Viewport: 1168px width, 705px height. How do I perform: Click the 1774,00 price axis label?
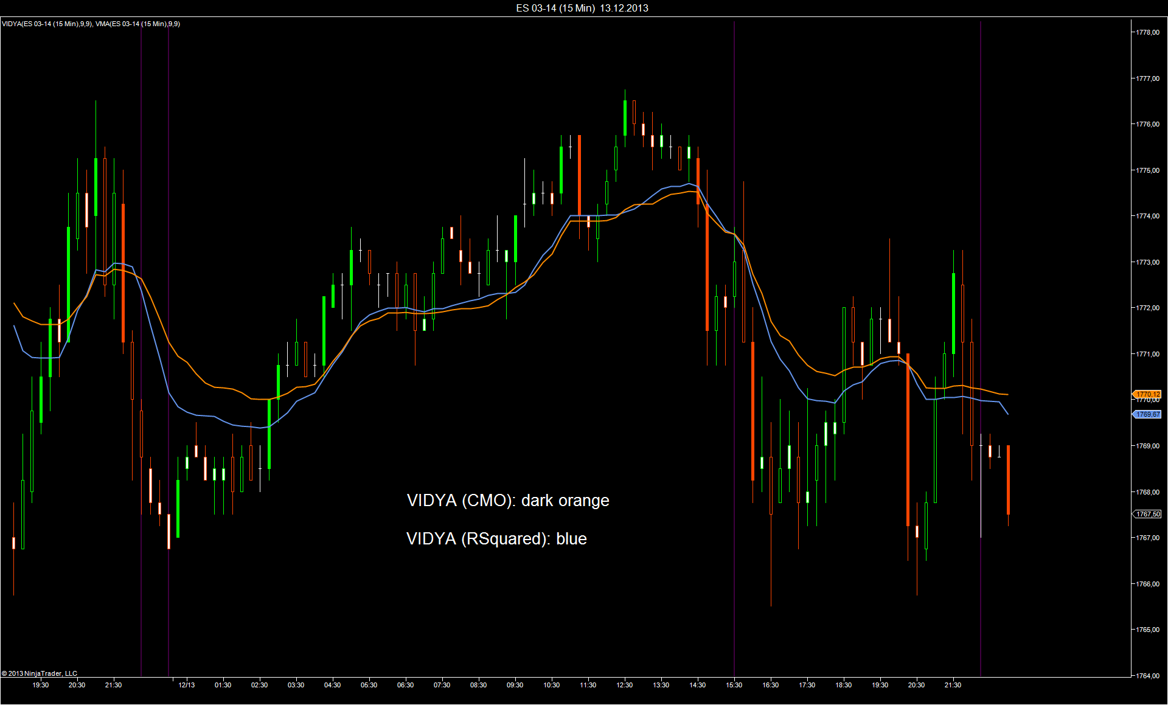[x=1147, y=216]
